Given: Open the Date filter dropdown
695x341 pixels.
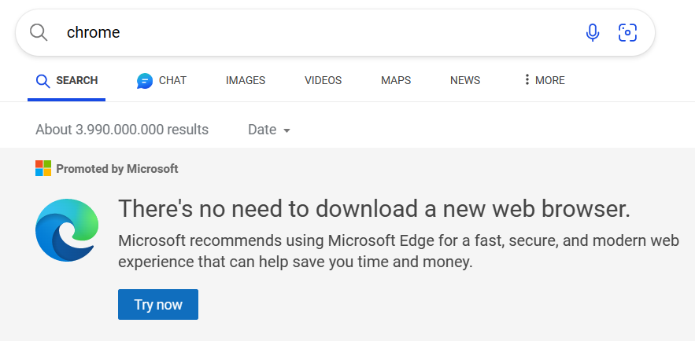Looking at the screenshot, I should click(269, 130).
